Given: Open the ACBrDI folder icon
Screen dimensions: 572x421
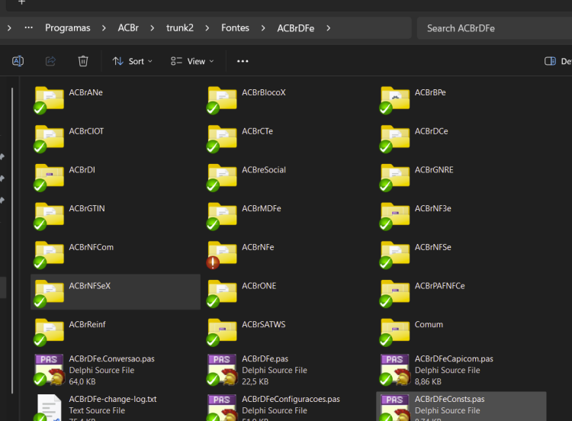Looking at the screenshot, I should point(49,177).
